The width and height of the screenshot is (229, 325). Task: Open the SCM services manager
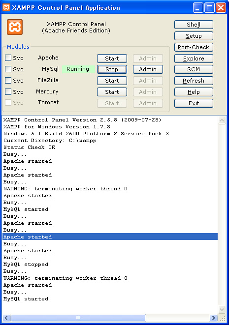[194, 69]
